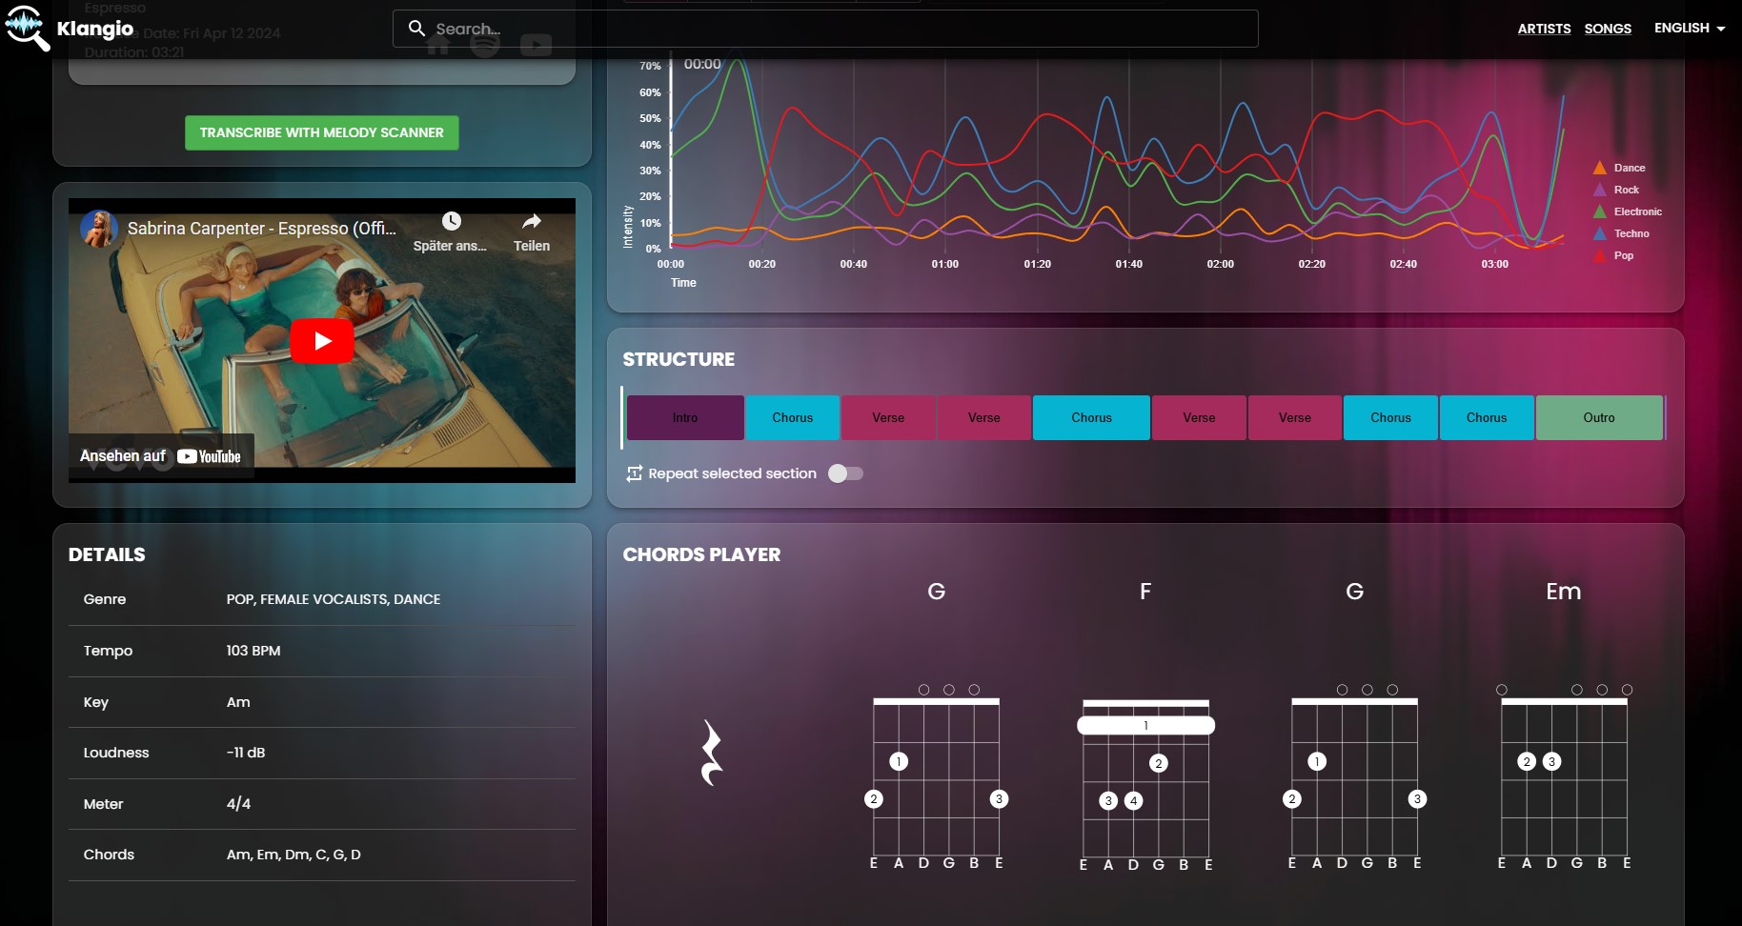1742x926 pixels.
Task: Select the Outro section in Structure
Action: pyautogui.click(x=1599, y=417)
